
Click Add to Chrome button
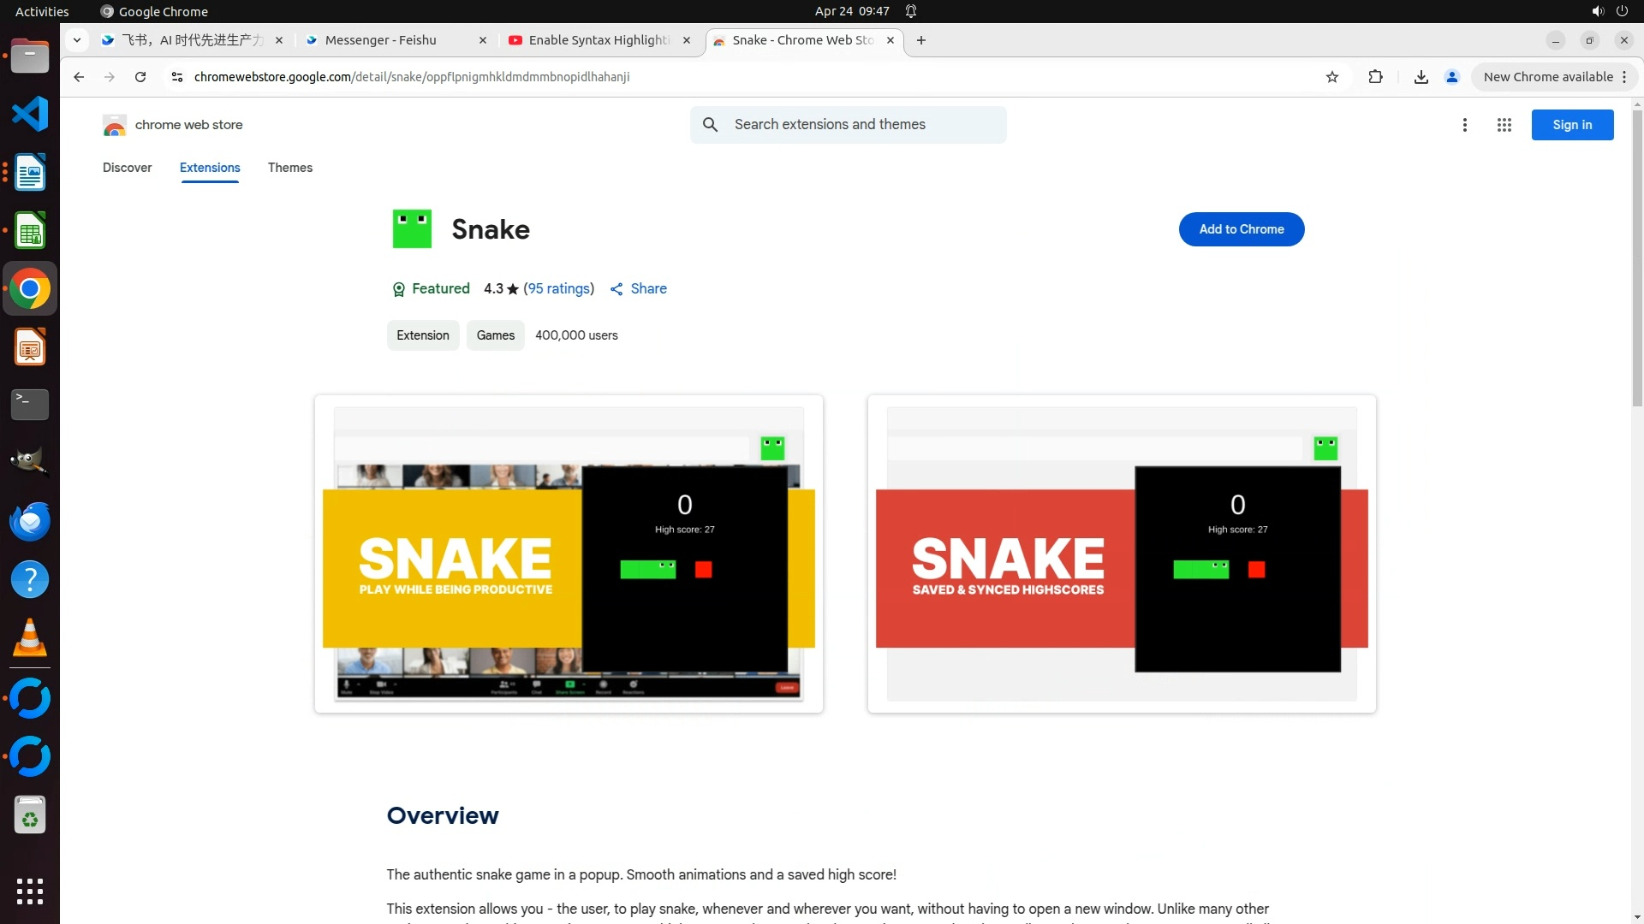click(x=1241, y=229)
